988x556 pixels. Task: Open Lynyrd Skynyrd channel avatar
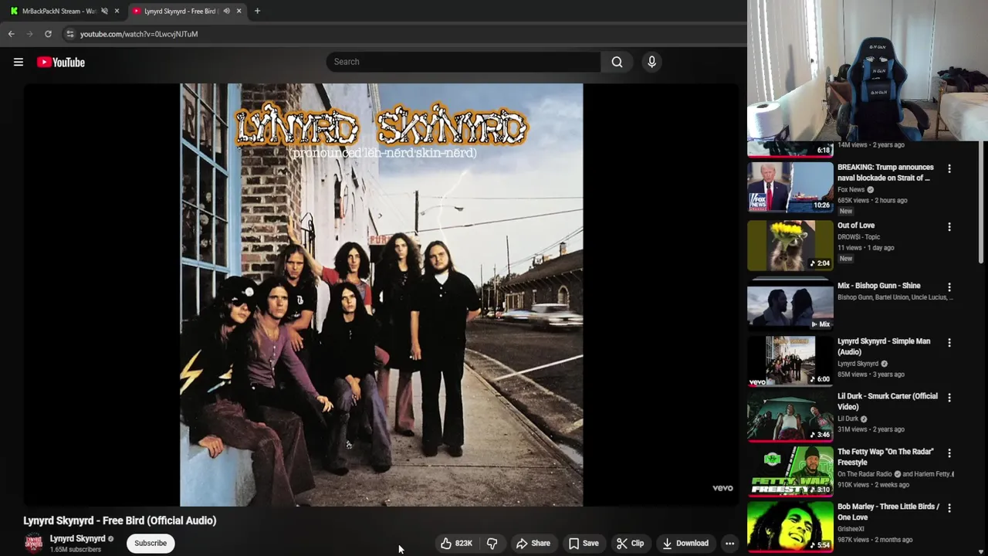tap(33, 543)
